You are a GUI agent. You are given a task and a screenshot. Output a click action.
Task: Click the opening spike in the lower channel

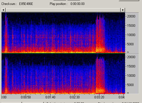tap(6, 76)
